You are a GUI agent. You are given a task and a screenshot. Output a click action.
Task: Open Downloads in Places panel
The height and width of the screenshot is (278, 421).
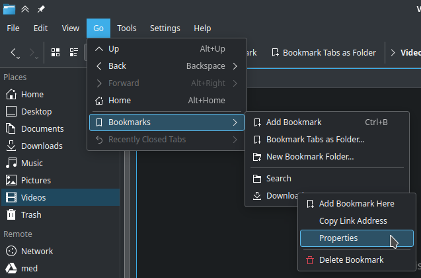(x=60, y=146)
